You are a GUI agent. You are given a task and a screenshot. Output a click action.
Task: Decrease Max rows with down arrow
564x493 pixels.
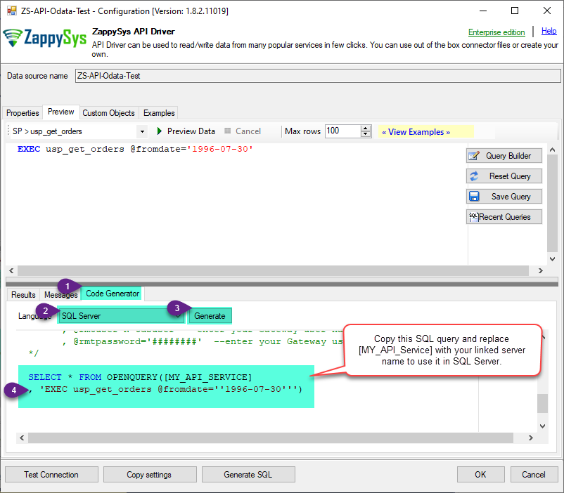coord(366,134)
